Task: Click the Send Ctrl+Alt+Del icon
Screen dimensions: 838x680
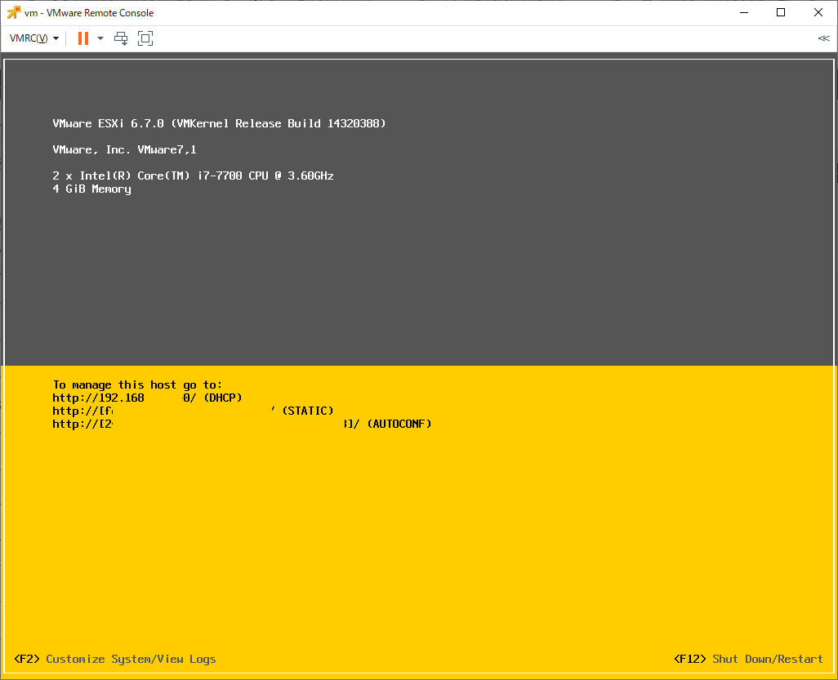Action: [122, 38]
